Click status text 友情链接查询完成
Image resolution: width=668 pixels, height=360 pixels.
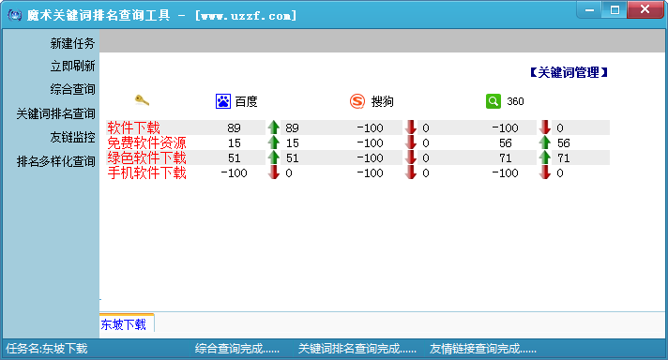click(x=482, y=349)
